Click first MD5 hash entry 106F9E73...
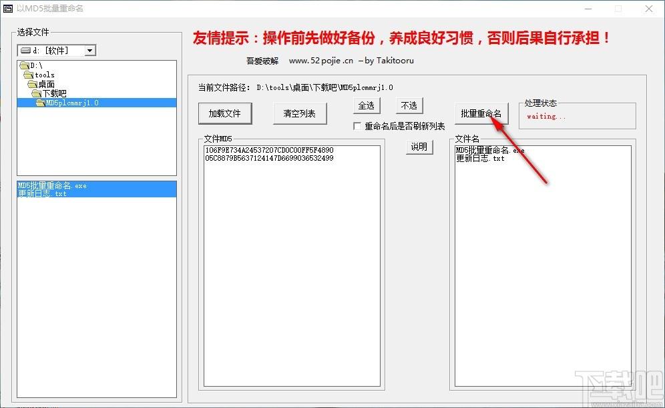This screenshot has width=665, height=408. [x=269, y=150]
